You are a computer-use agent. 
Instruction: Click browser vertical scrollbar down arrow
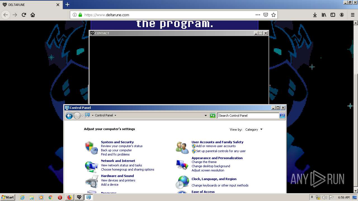356,191
